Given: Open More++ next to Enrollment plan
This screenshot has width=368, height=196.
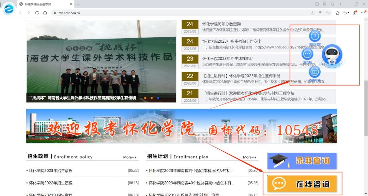Looking at the screenshot, I should tap(249, 157).
